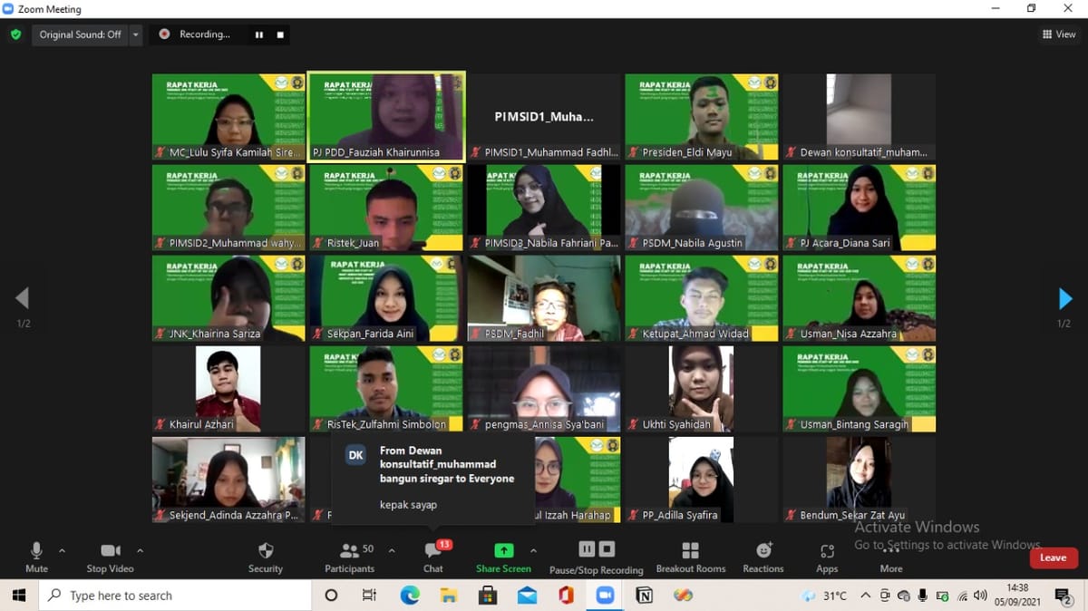This screenshot has height=611, width=1088.
Task: Open the Chat panel
Action: 432,551
